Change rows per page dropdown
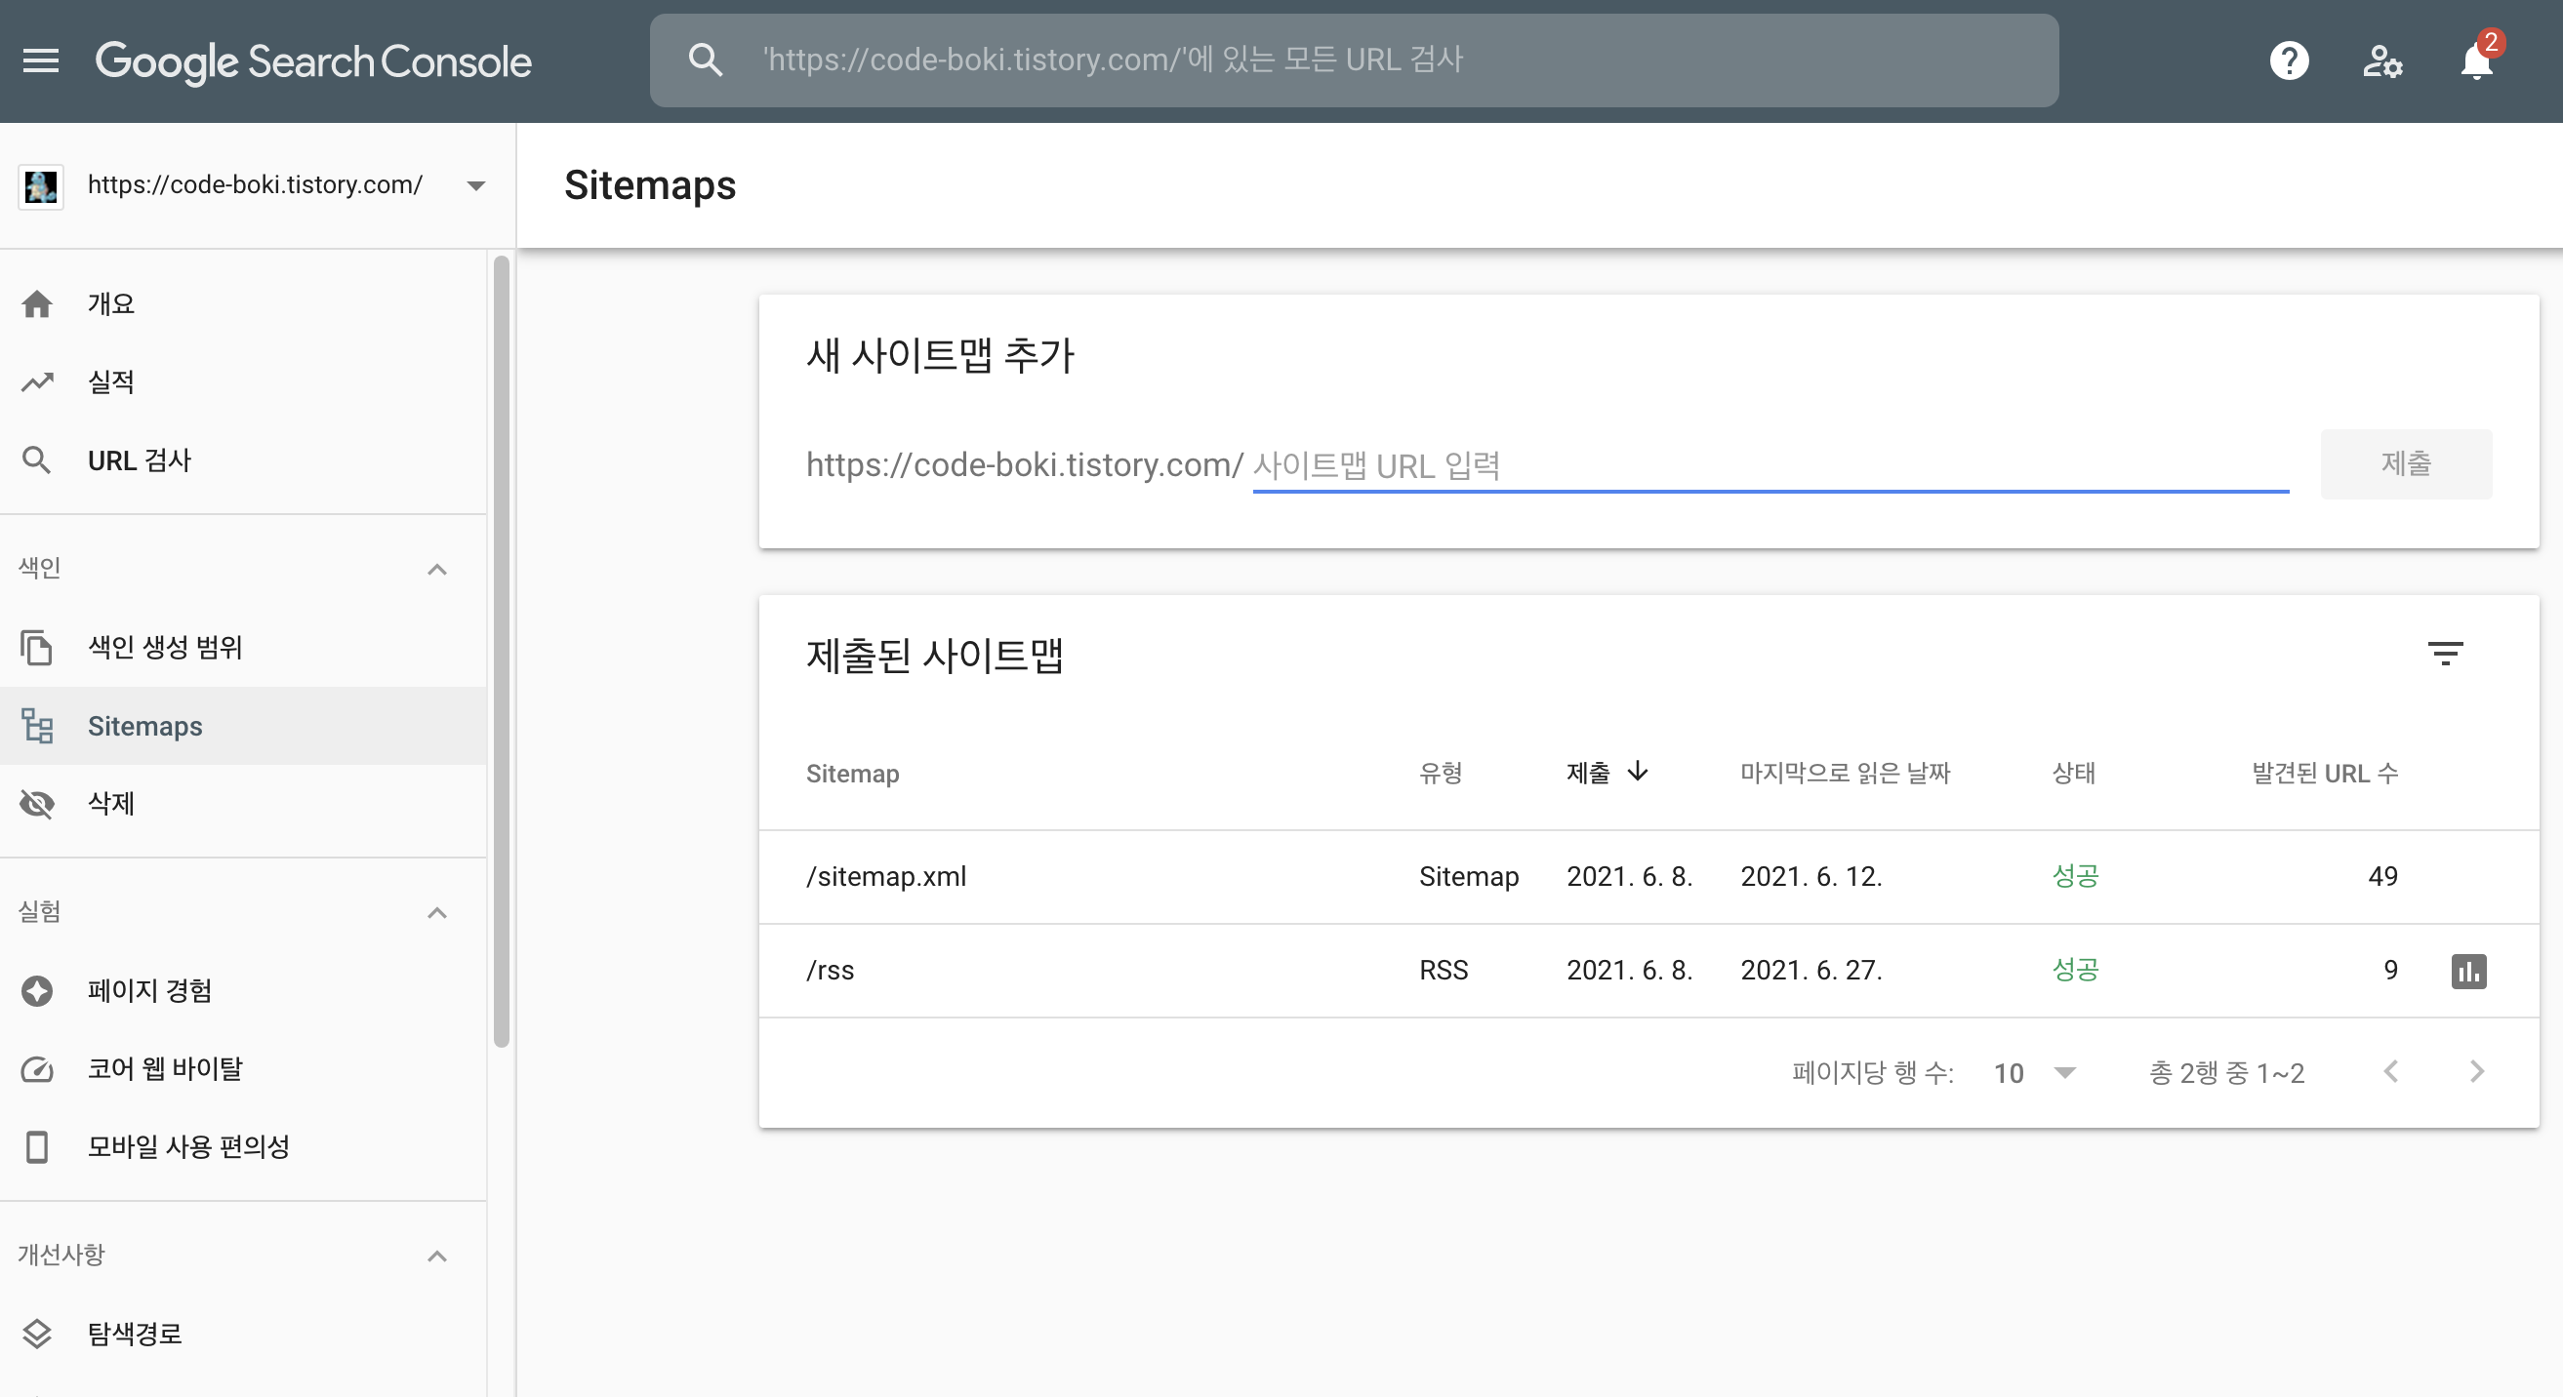The height and width of the screenshot is (1397, 2563). (2036, 1072)
